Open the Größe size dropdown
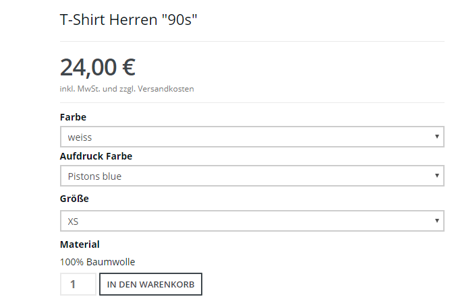 pos(252,220)
